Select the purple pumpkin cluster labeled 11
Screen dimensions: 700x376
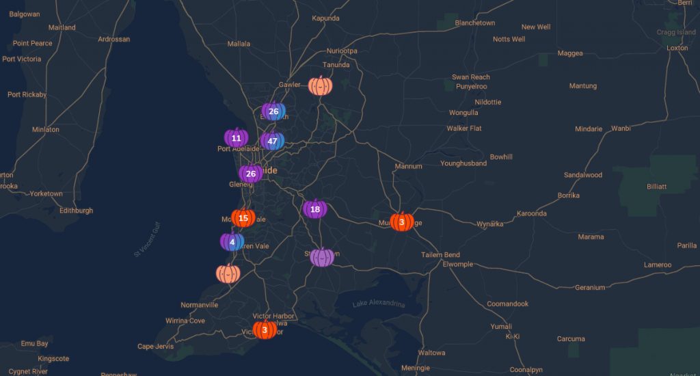(x=237, y=138)
